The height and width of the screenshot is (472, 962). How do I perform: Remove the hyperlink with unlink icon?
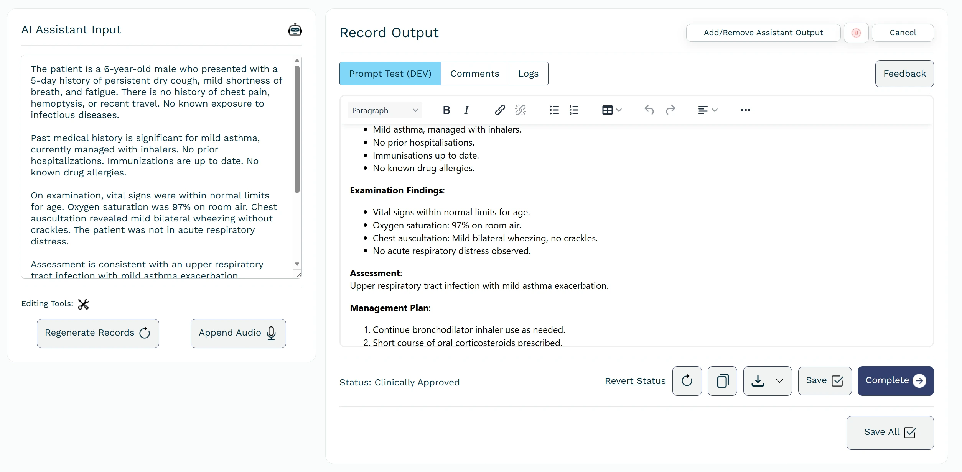(x=520, y=110)
